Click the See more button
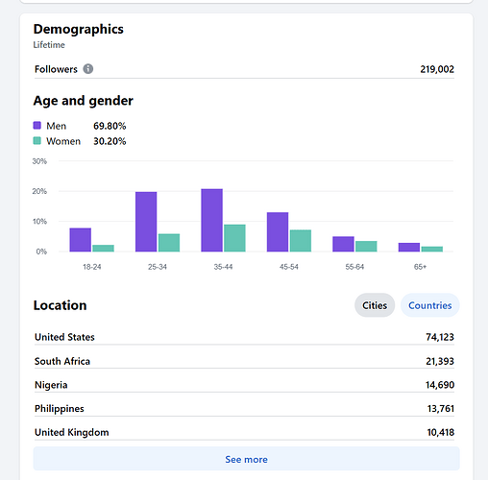 [x=246, y=459]
